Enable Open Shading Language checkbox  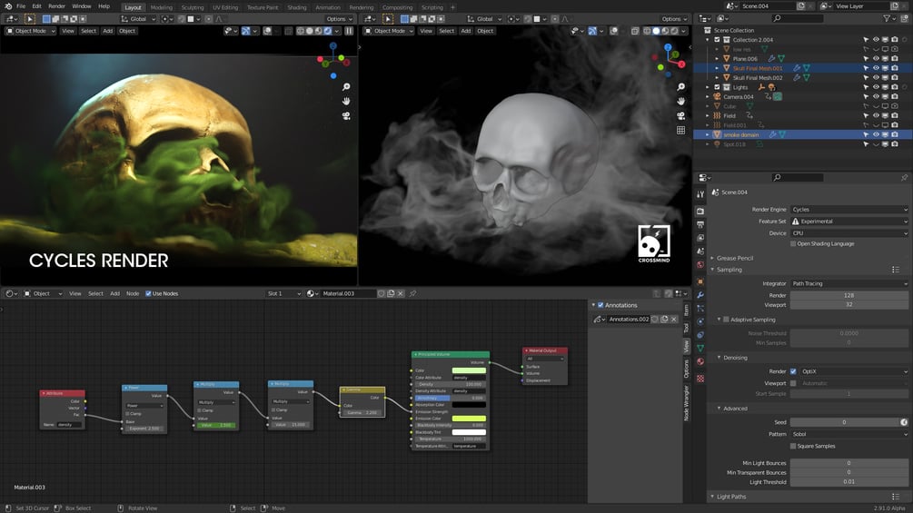coord(793,243)
